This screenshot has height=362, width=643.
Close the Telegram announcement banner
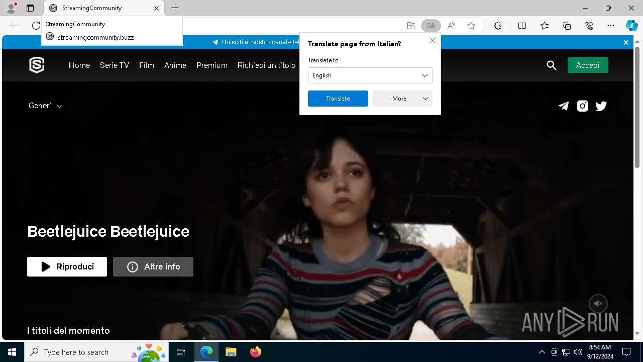[626, 42]
